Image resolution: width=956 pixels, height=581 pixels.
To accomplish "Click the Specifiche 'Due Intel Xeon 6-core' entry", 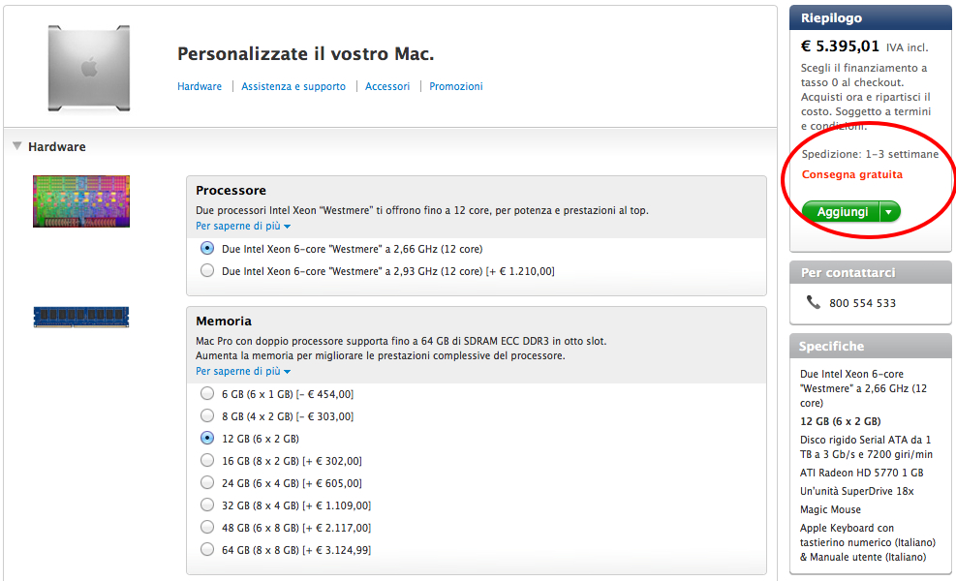I will pyautogui.click(x=863, y=388).
